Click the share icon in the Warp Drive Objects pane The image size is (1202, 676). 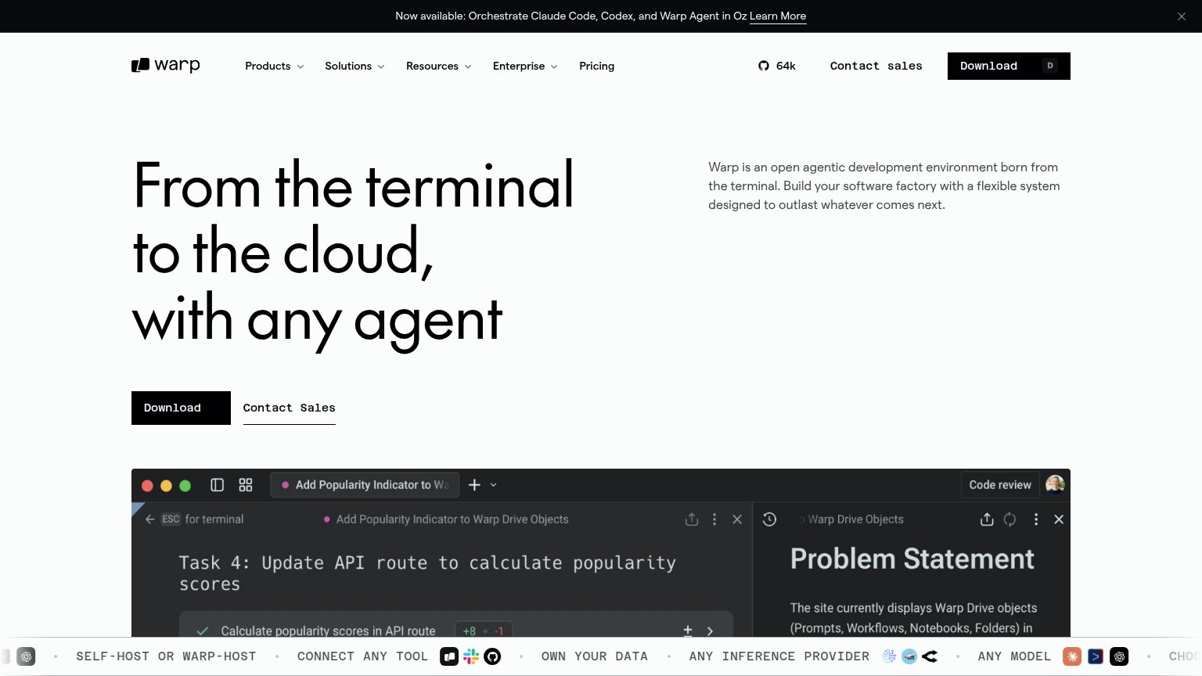(987, 519)
